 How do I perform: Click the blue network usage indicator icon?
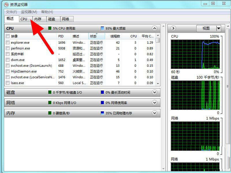(x=102, y=103)
